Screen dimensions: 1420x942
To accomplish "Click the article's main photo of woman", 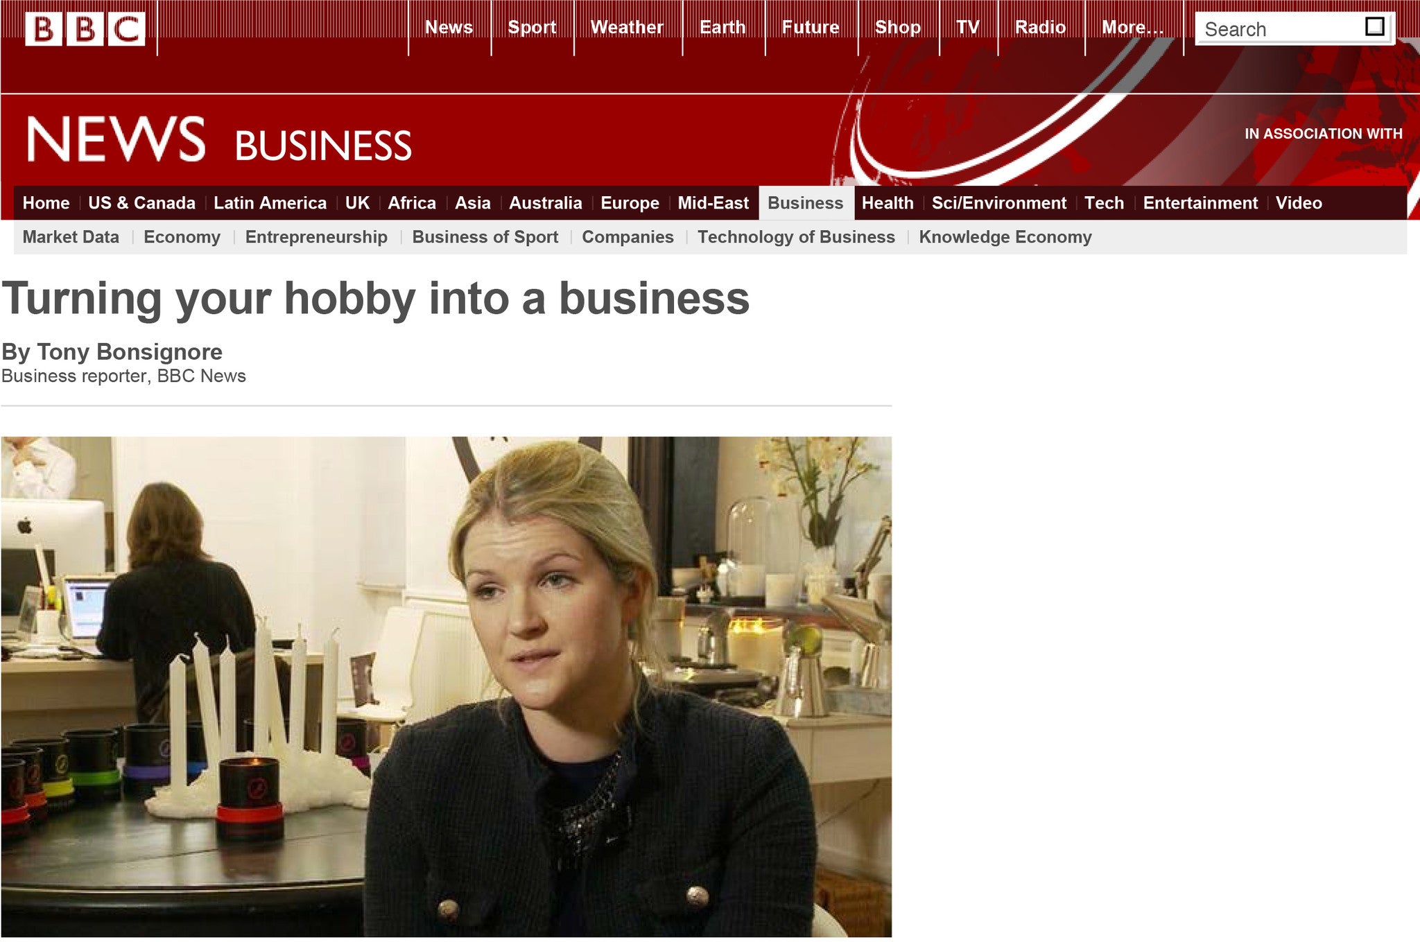I will coord(446,686).
